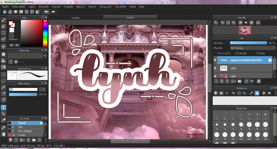Open the Pha trộn blend mode dropdown
This screenshot has width=277, height=149.
coord(253,48)
